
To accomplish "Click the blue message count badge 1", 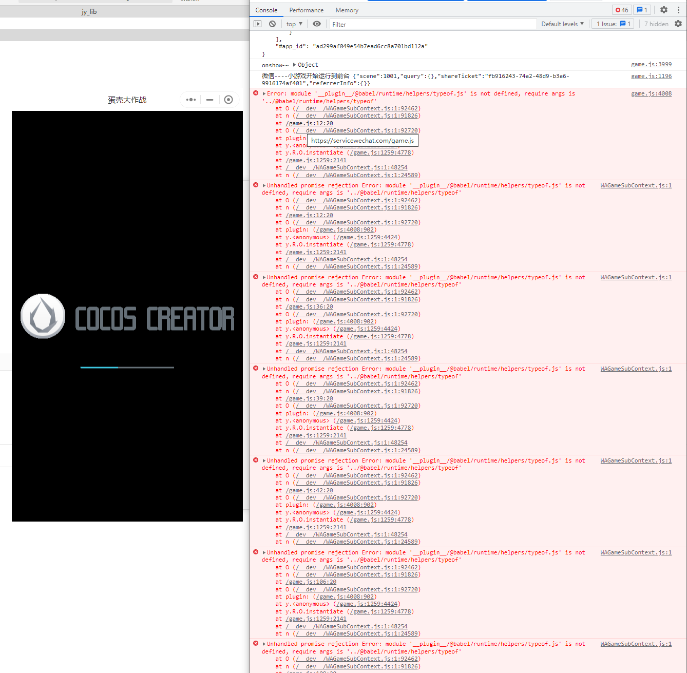I will click(x=642, y=10).
